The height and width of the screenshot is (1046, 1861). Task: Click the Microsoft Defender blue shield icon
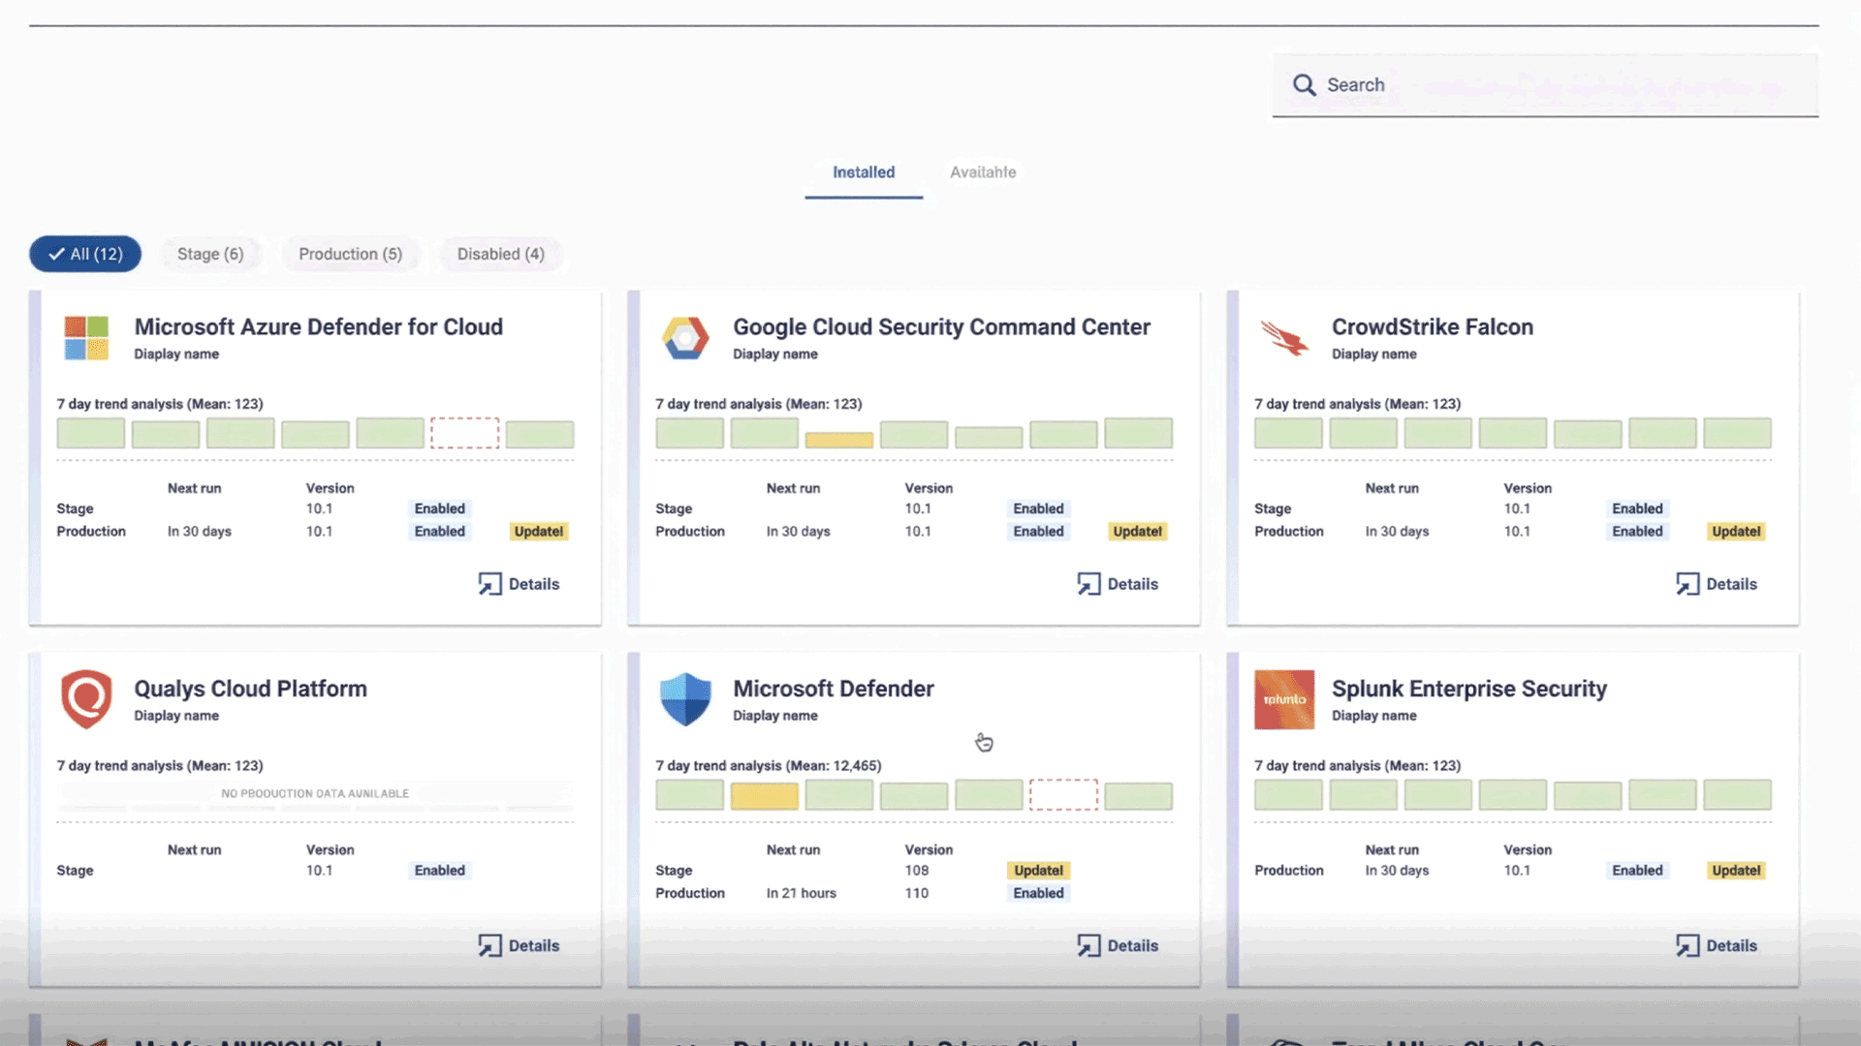pos(685,698)
